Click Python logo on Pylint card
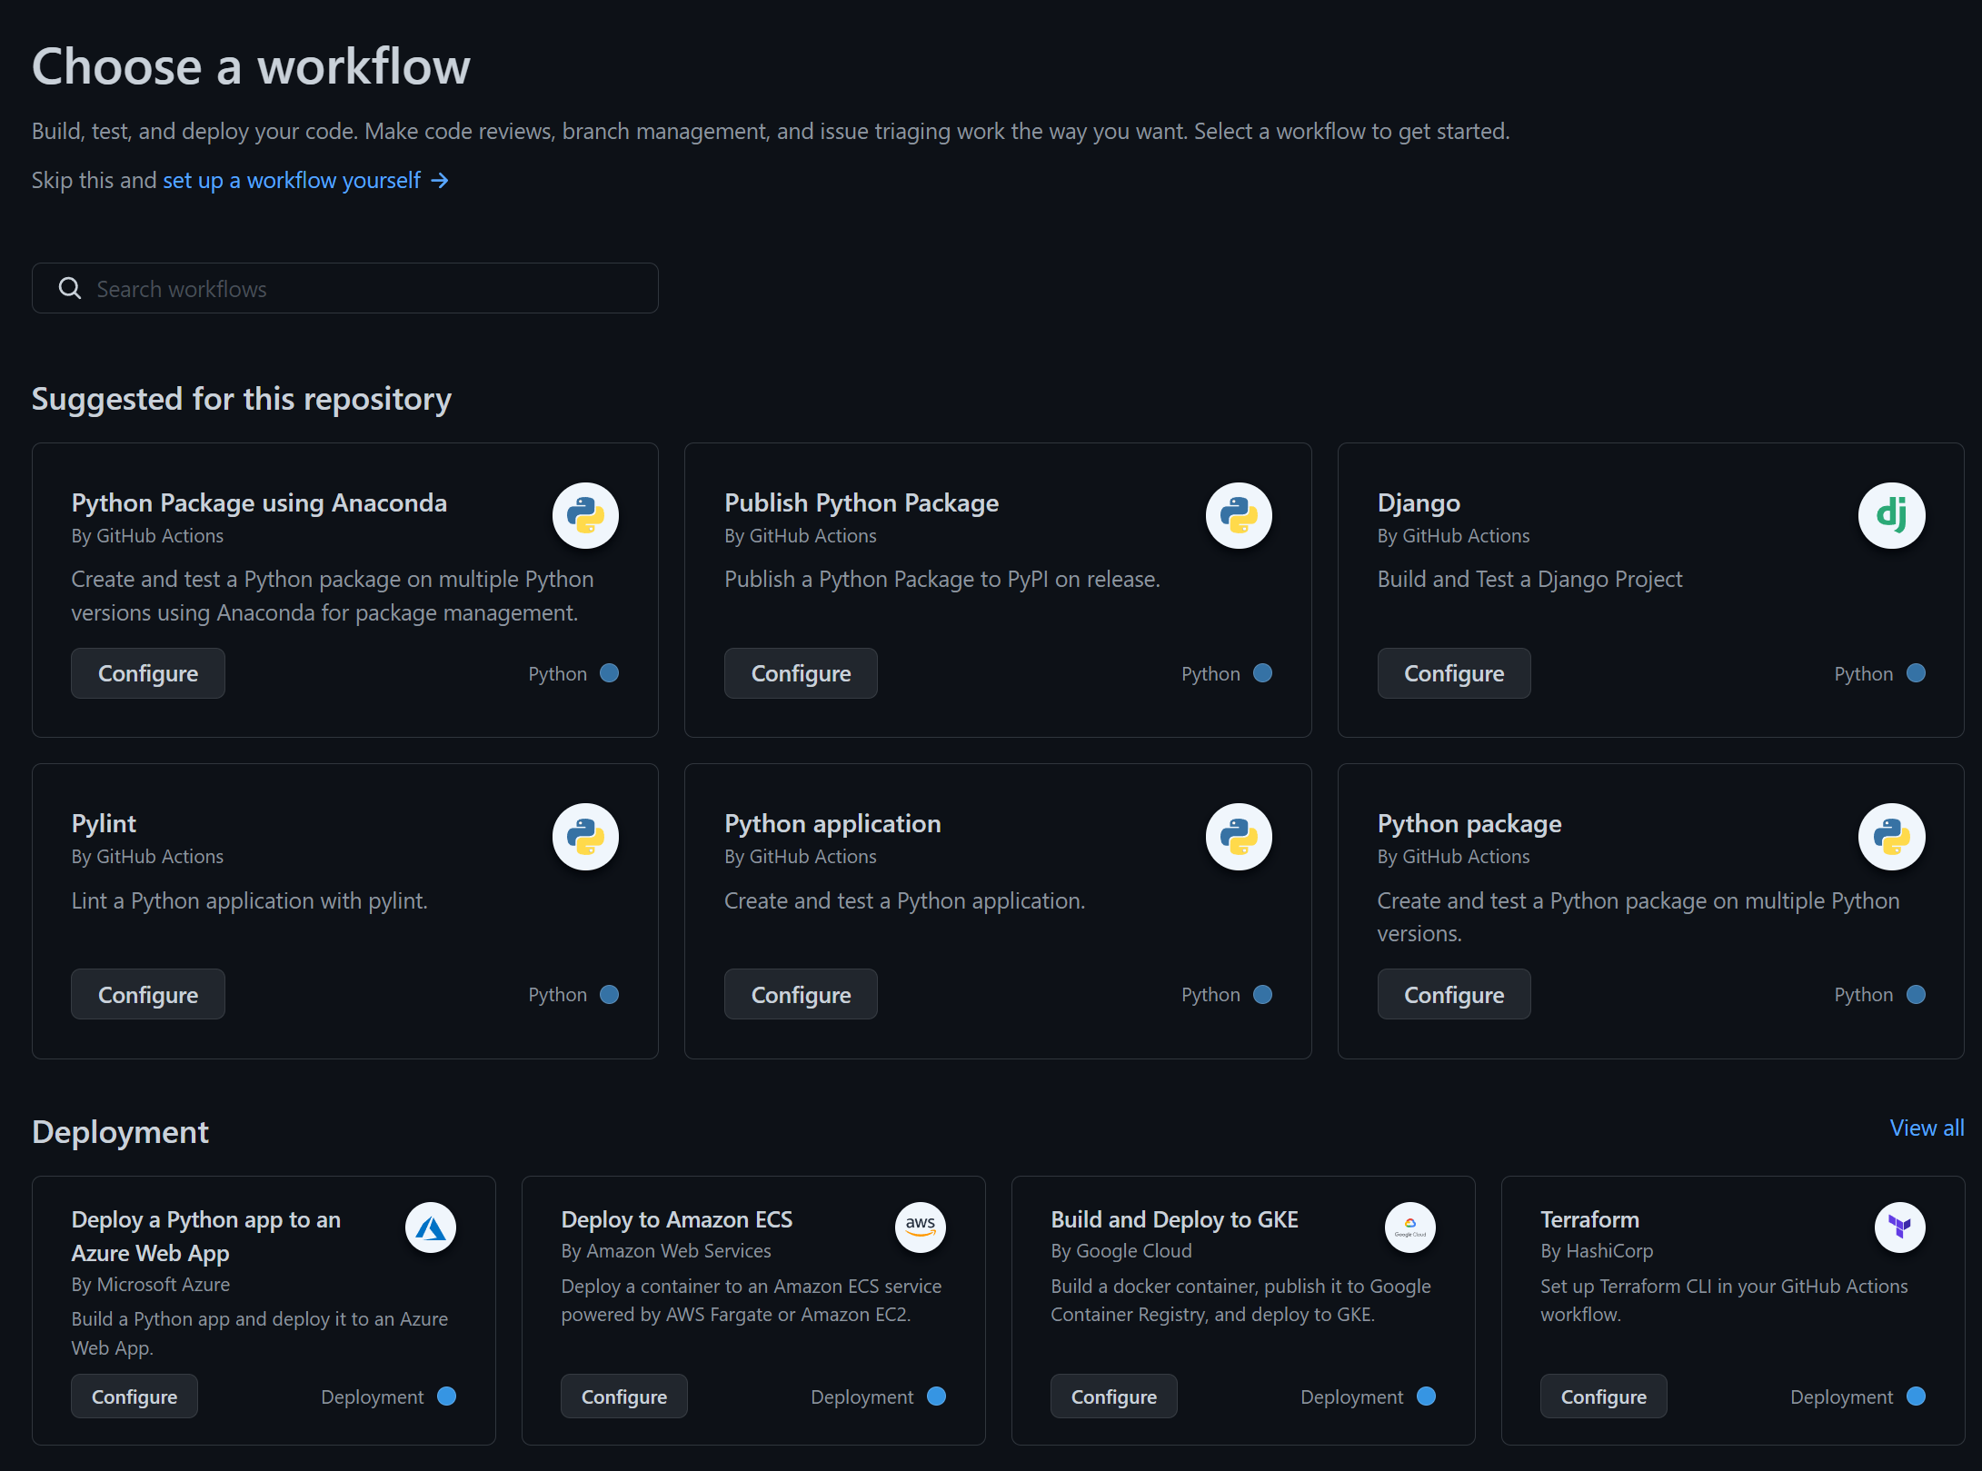This screenshot has height=1471, width=1982. 585,836
